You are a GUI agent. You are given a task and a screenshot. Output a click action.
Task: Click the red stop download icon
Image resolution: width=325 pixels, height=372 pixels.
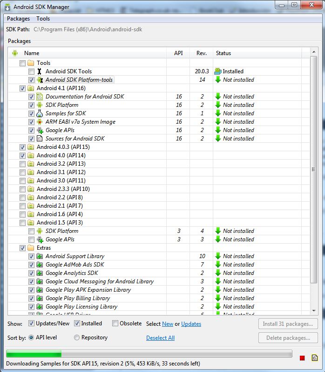tap(302, 358)
